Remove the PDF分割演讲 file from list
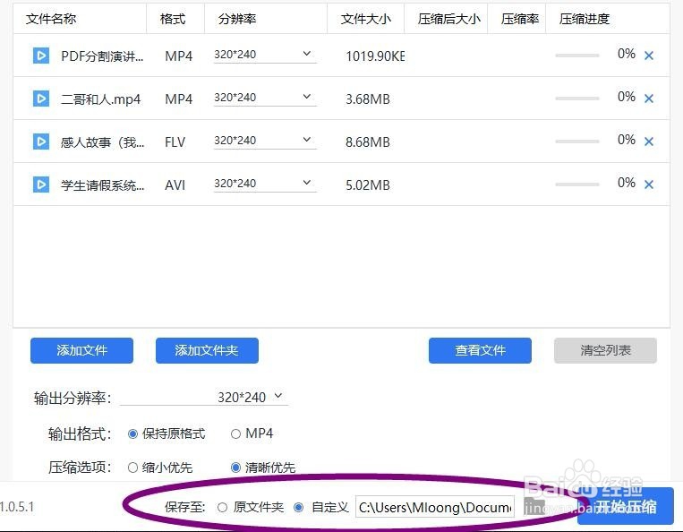The image size is (683, 532). pos(649,56)
